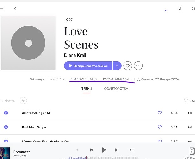The width and height of the screenshot is (195, 159).
Task: Skip to next track in player
Action: click(117, 150)
